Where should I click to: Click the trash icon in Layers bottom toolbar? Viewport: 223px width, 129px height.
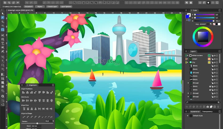click(x=218, y=107)
